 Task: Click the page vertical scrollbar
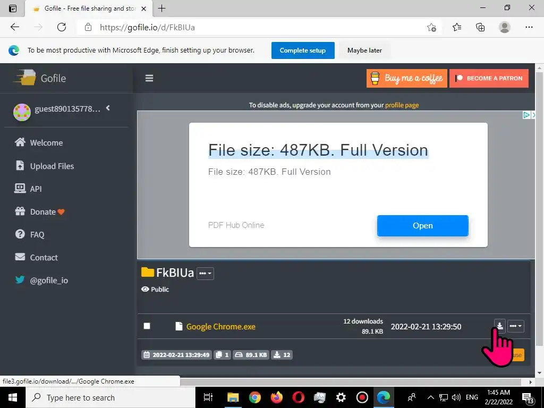pos(539,208)
